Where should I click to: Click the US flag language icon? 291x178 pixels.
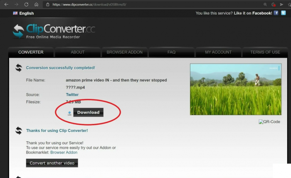click(x=15, y=13)
